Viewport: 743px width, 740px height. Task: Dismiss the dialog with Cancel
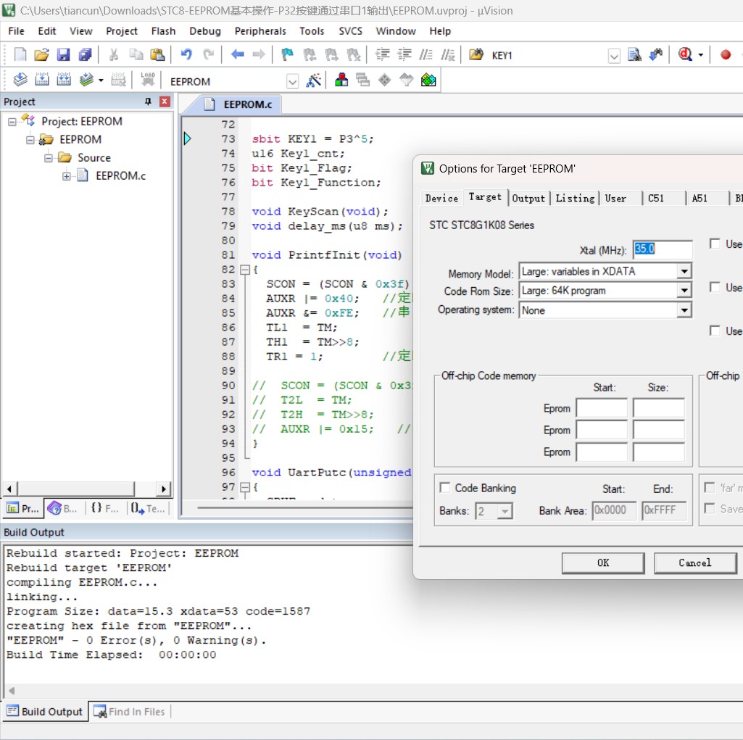694,563
